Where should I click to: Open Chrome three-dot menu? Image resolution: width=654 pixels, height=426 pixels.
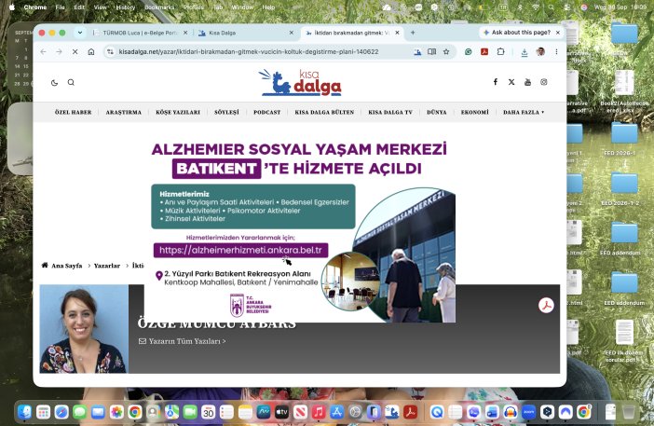(x=556, y=52)
